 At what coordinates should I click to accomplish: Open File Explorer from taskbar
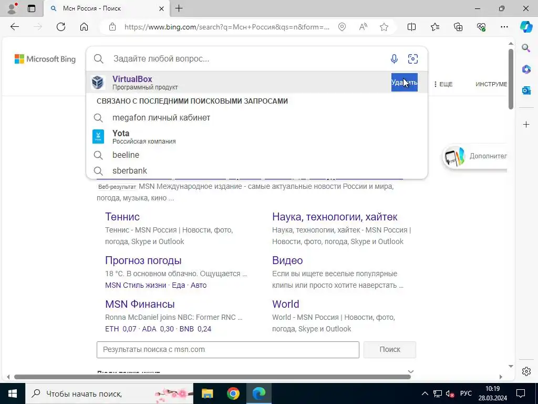[x=207, y=393]
